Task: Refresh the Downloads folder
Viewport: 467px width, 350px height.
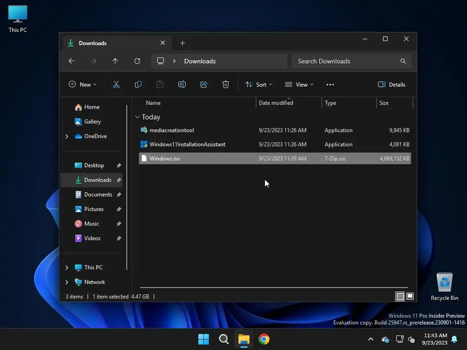Action: point(137,61)
